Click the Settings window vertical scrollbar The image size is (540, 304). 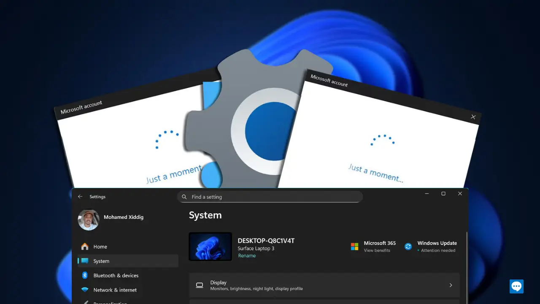[x=467, y=262]
